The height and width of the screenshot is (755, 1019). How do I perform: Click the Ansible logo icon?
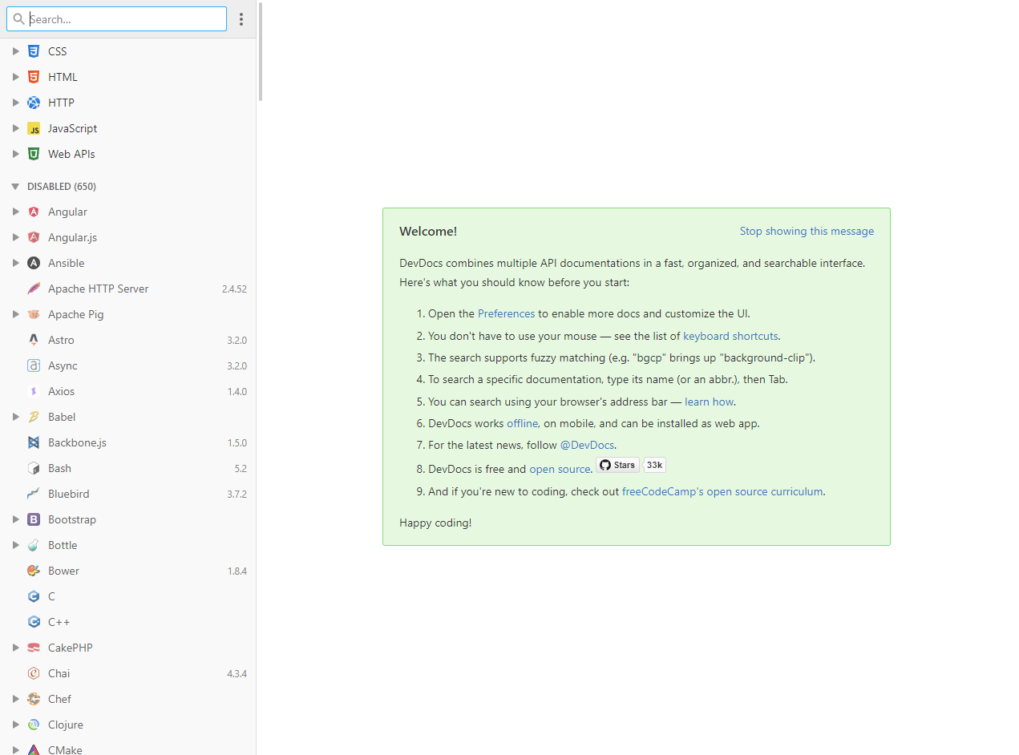click(34, 263)
